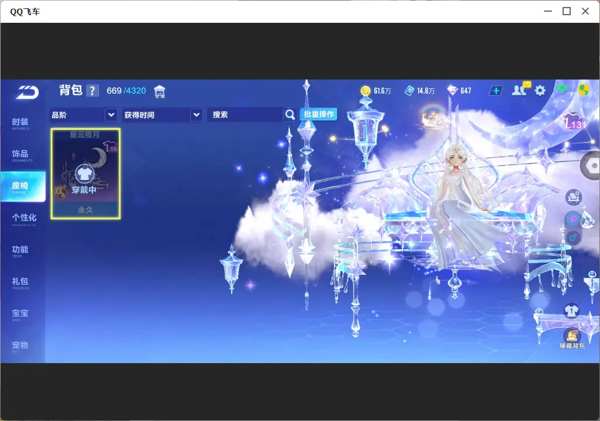The image size is (600, 421).
Task: Open the 臻藏背包 treasure backpack icon
Action: pyautogui.click(x=572, y=339)
